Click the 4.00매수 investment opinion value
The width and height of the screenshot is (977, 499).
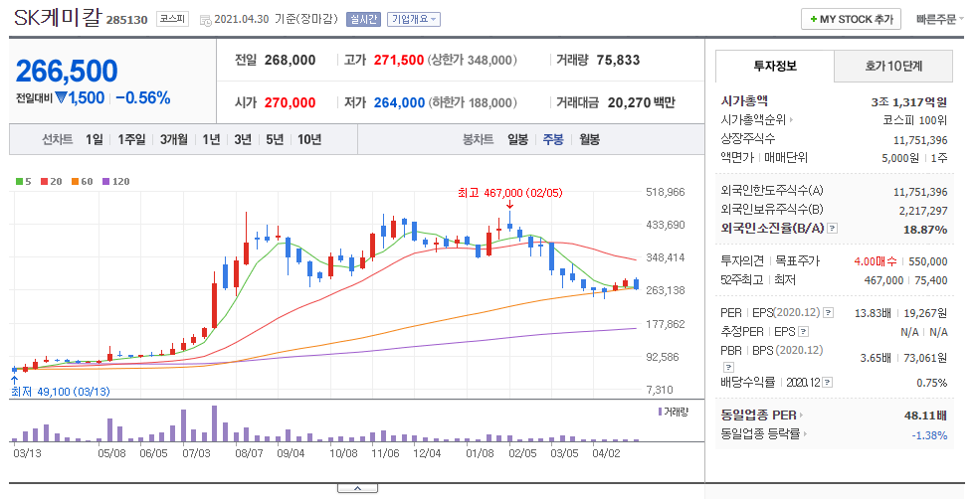click(876, 261)
